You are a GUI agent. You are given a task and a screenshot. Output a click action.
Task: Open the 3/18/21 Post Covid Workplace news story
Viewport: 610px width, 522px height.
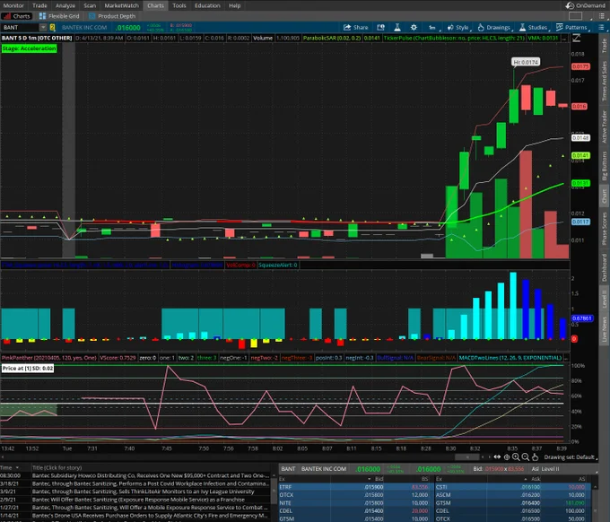pyautogui.click(x=135, y=483)
